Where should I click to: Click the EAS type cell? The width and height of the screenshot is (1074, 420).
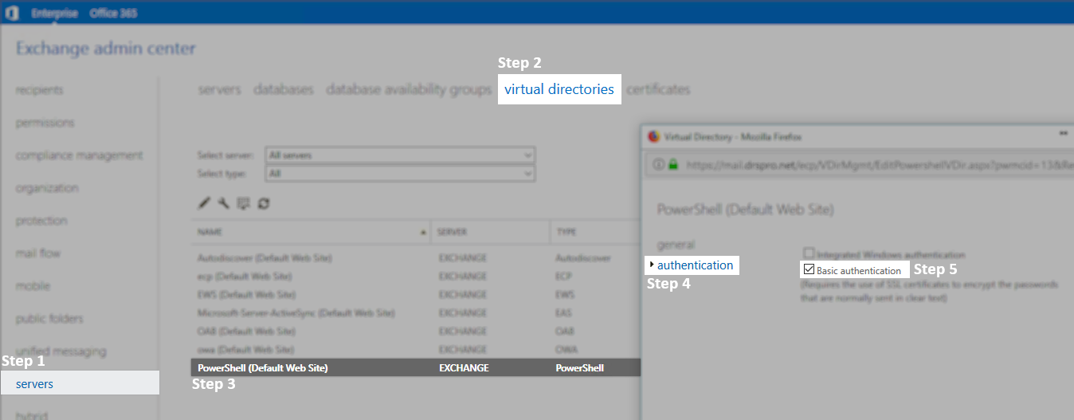tap(565, 313)
